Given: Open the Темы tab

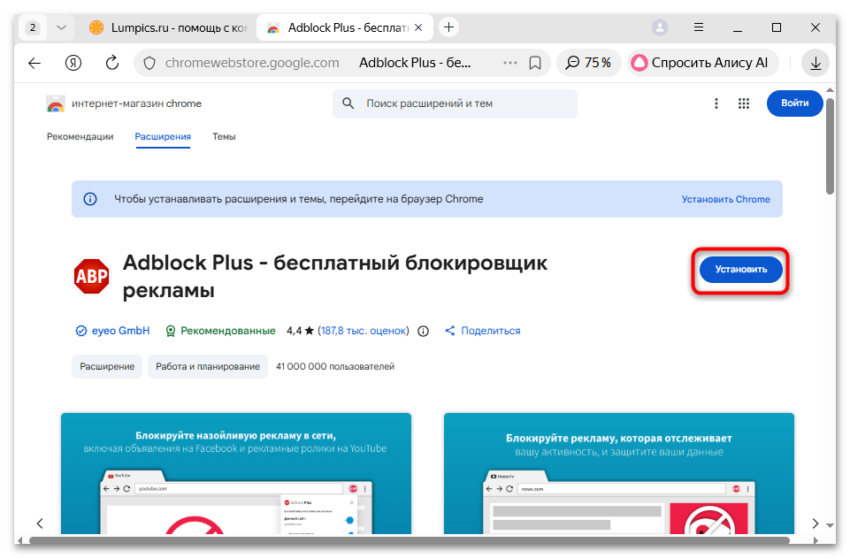Looking at the screenshot, I should [x=224, y=136].
